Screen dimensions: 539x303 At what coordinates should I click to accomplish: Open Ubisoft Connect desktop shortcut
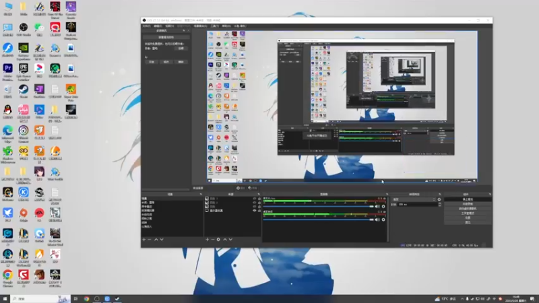pos(24,133)
